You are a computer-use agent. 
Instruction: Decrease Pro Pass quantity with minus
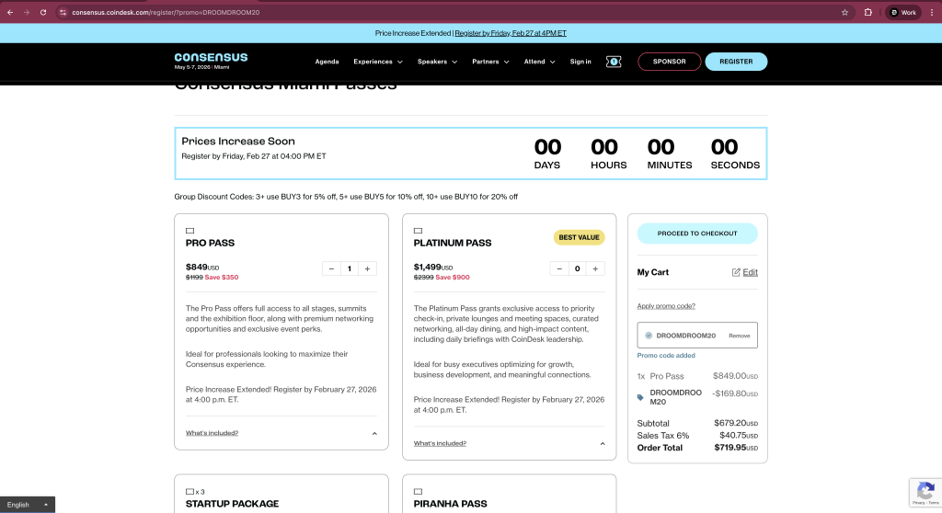coord(331,268)
